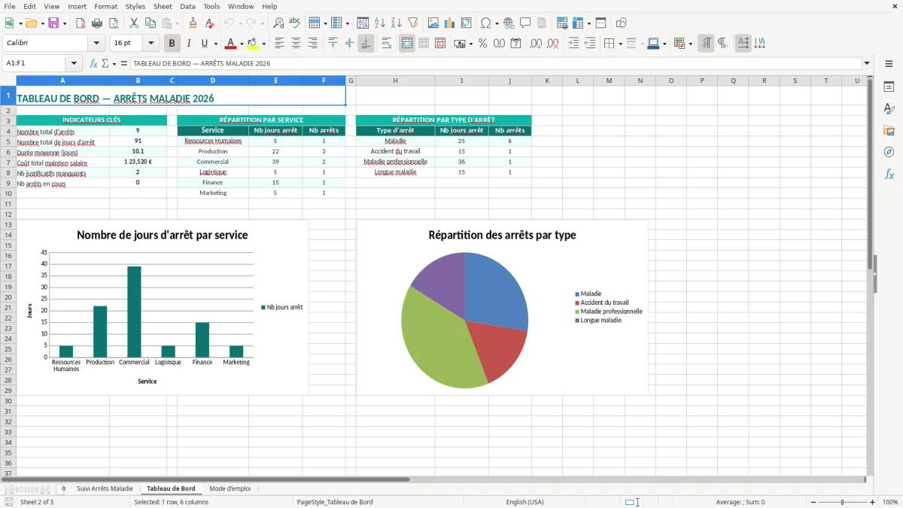This screenshot has height=508, width=903.
Task: Open sidebar Navigator compass icon
Action: coord(889,153)
